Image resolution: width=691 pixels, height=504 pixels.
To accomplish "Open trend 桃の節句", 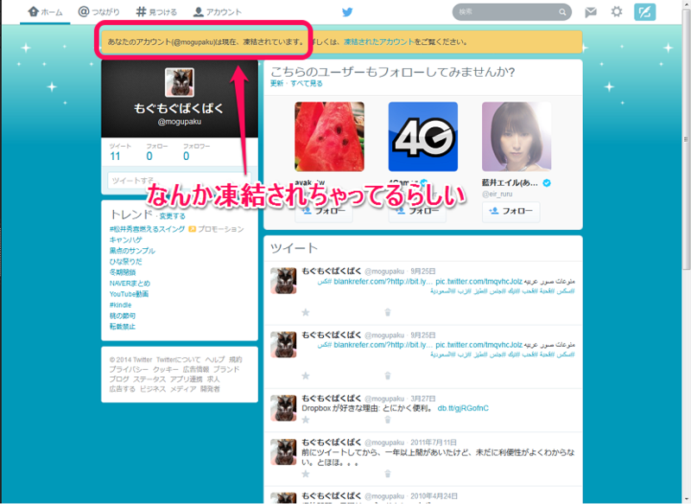I will [122, 316].
